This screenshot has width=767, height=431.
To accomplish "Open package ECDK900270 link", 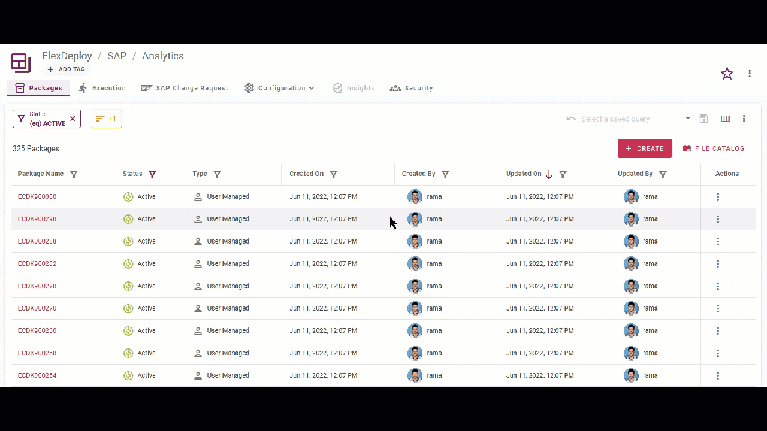I will (x=37, y=308).
